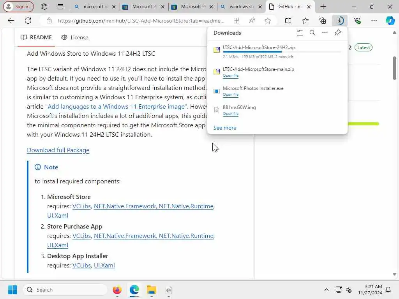The height and width of the screenshot is (299, 399).
Task: Open the clock showing 3:21 AM
Action: coord(370,290)
